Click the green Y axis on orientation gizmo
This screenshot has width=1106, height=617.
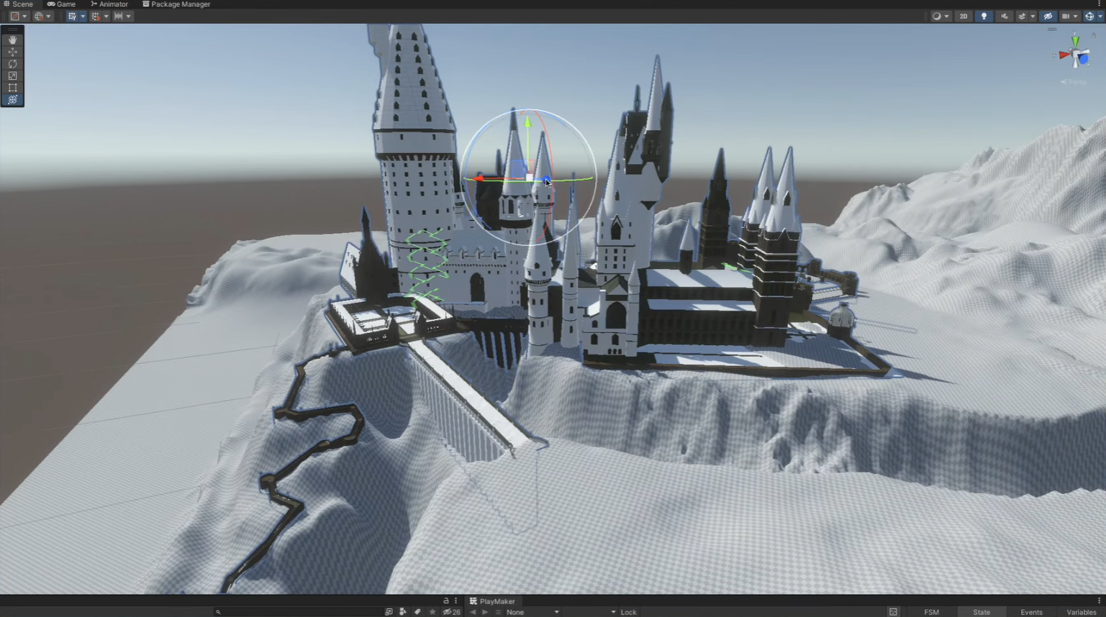pyautogui.click(x=1075, y=42)
